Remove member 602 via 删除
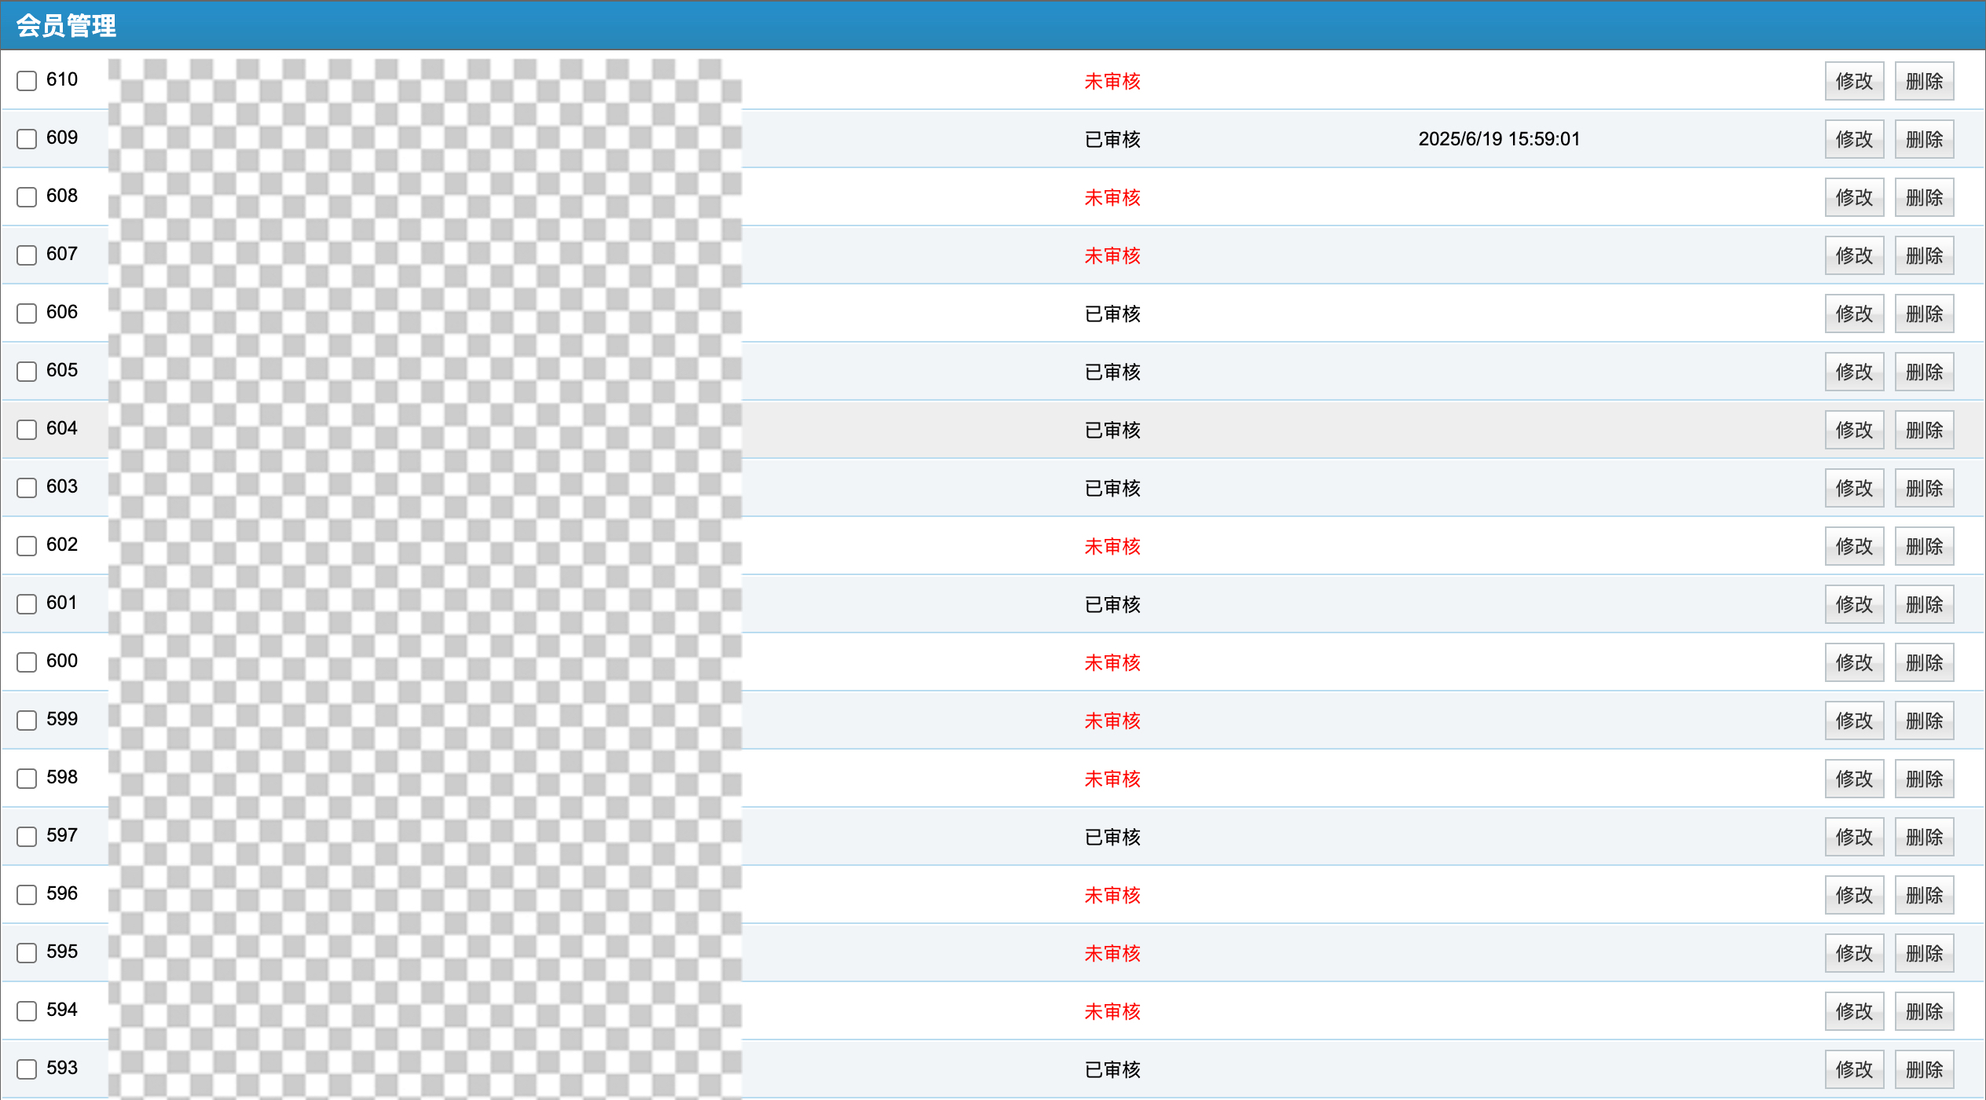This screenshot has height=1100, width=1986. (1924, 546)
